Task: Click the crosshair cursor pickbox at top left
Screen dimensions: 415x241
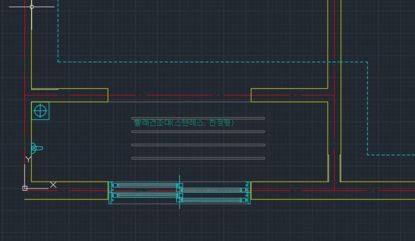Action: click(32, 7)
